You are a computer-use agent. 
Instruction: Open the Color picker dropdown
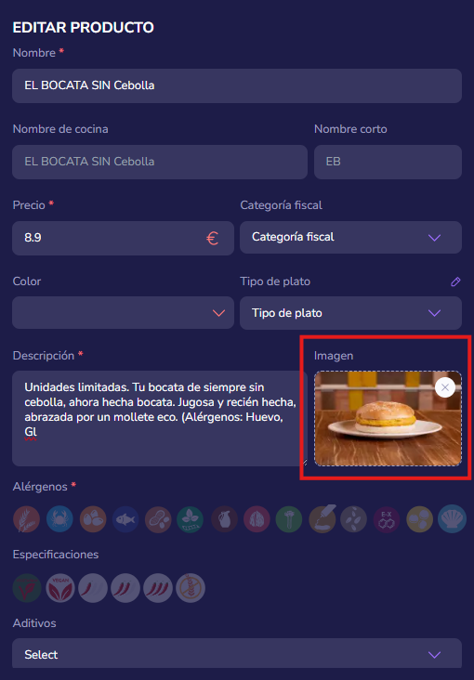click(123, 313)
